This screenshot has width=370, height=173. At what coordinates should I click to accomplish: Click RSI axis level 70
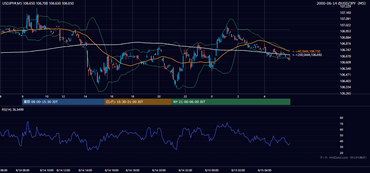tap(341, 124)
